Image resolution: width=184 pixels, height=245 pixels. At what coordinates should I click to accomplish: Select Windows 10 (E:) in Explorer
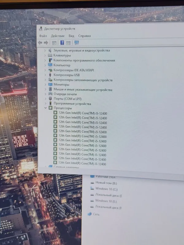click(x=106, y=201)
